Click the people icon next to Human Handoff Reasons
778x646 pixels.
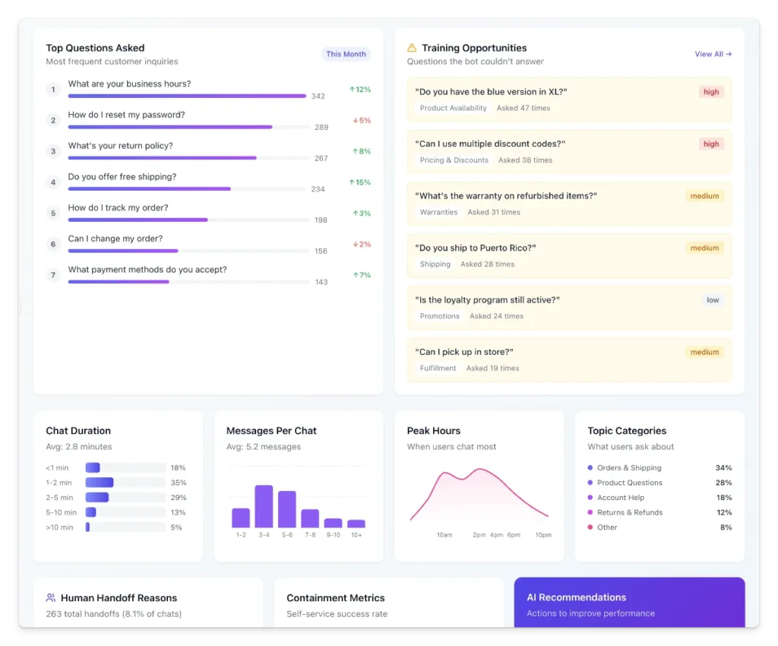51,598
